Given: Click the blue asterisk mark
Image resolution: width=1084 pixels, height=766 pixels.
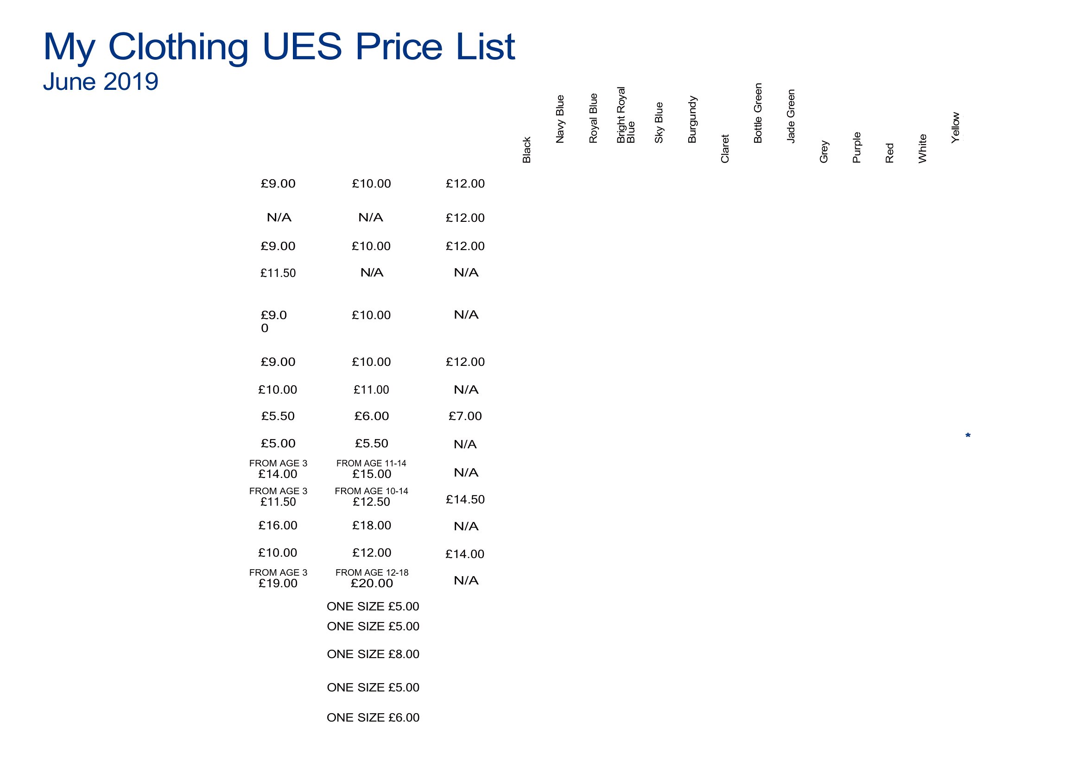Looking at the screenshot, I should [x=968, y=436].
